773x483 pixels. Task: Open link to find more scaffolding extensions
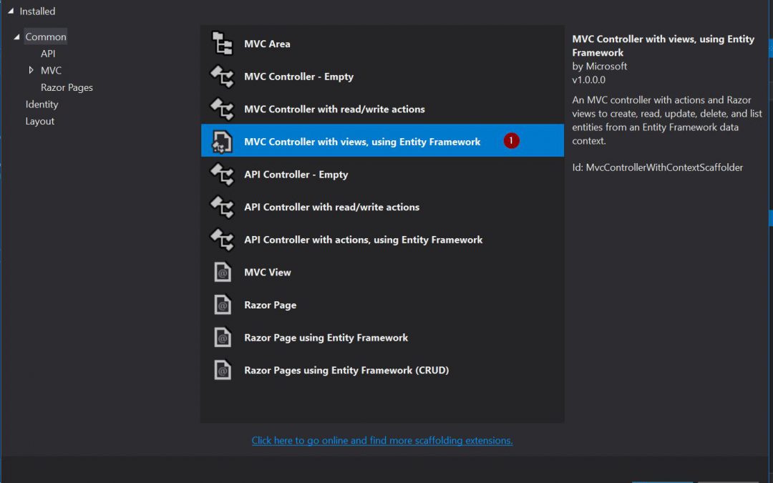pyautogui.click(x=382, y=441)
